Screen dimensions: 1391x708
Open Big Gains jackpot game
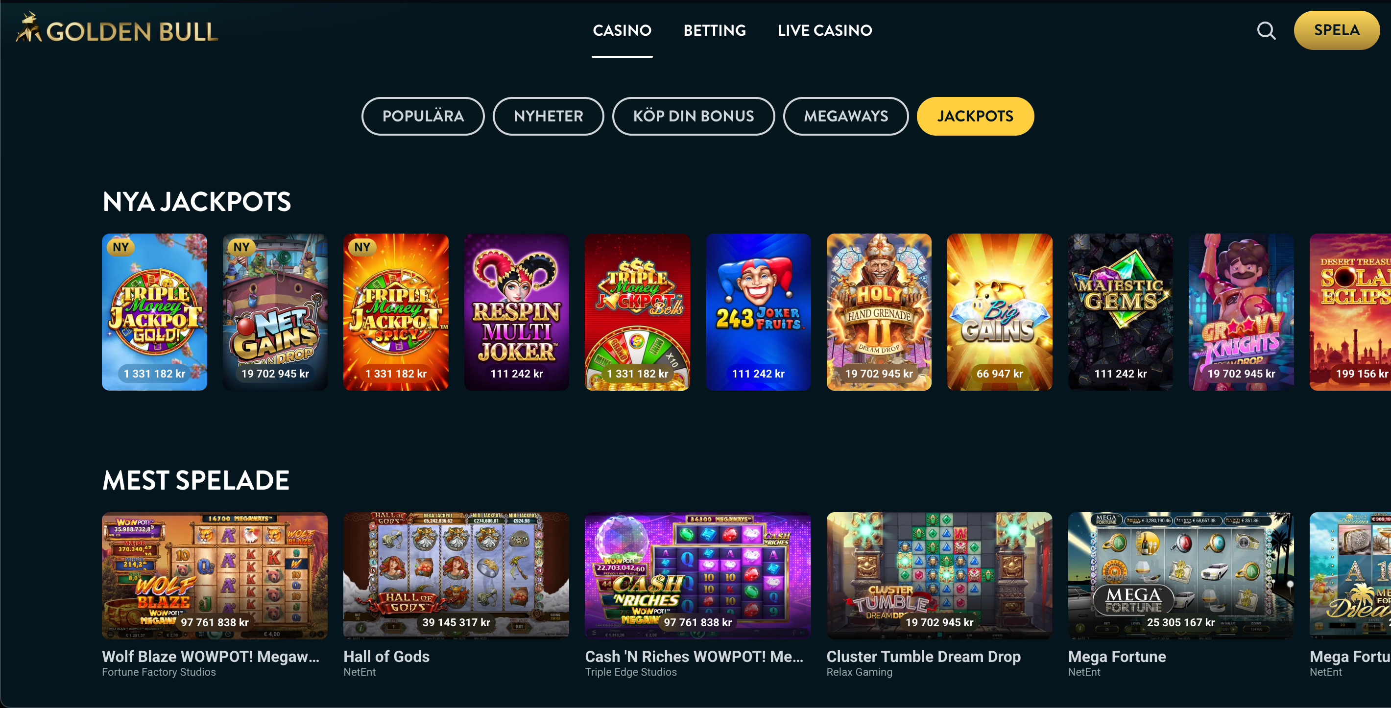(x=1000, y=312)
